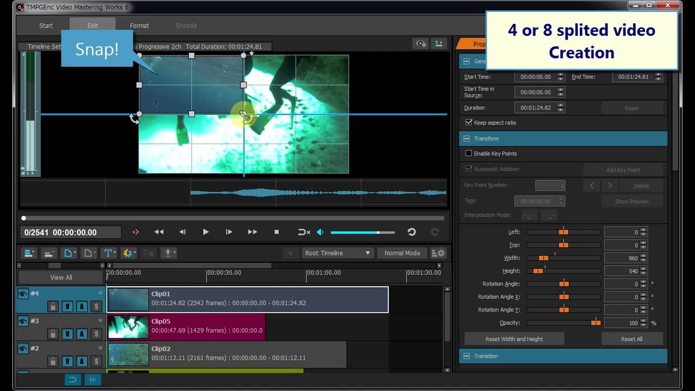Mute audio with the speaker icon
This screenshot has width=695, height=391.
[320, 232]
